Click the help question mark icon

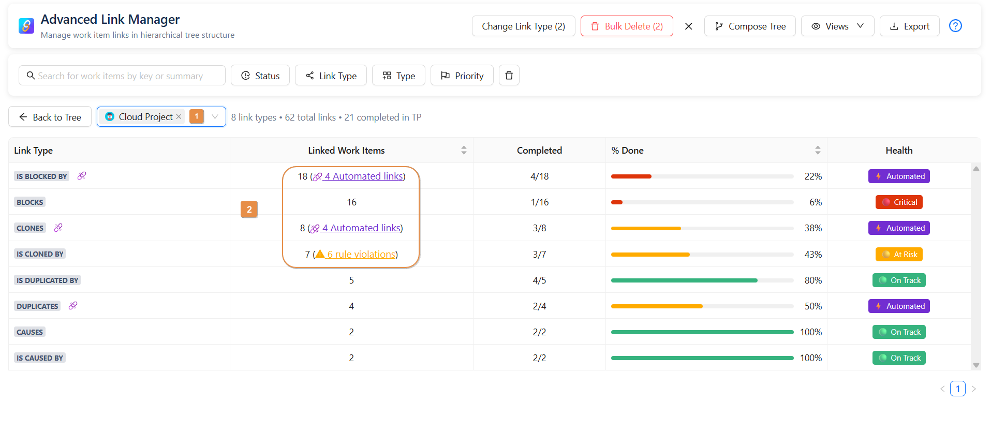pyautogui.click(x=955, y=26)
